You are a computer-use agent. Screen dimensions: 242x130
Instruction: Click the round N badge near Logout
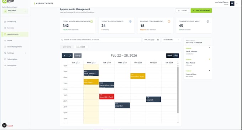pos(4,125)
